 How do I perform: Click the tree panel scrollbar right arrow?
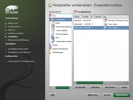pos(70,87)
